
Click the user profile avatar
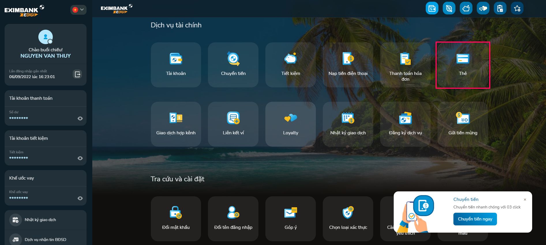point(46,37)
